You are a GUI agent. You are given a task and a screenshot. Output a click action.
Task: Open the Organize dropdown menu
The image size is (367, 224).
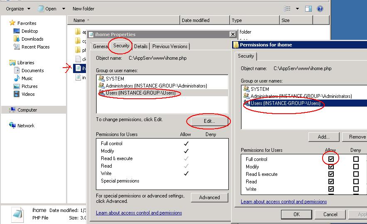click(18, 9)
